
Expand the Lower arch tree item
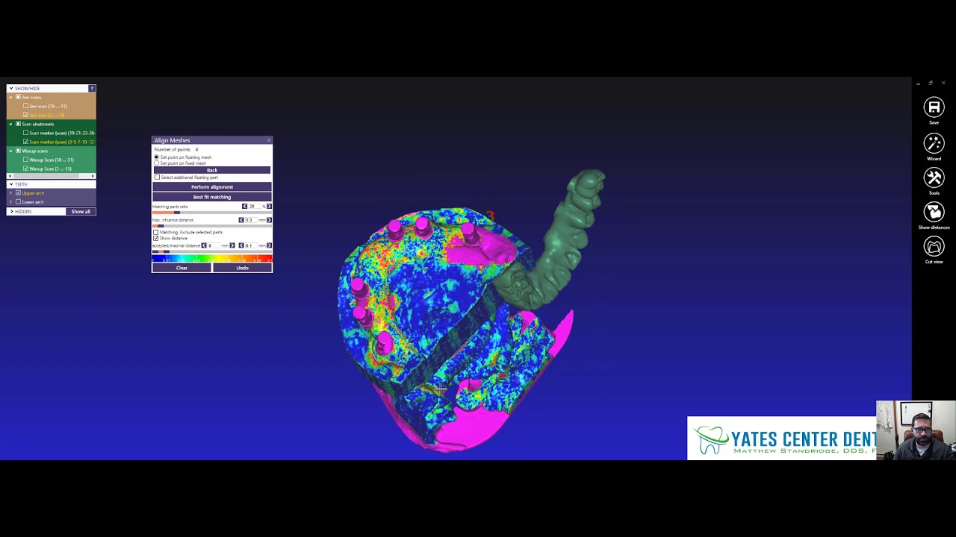(x=10, y=202)
